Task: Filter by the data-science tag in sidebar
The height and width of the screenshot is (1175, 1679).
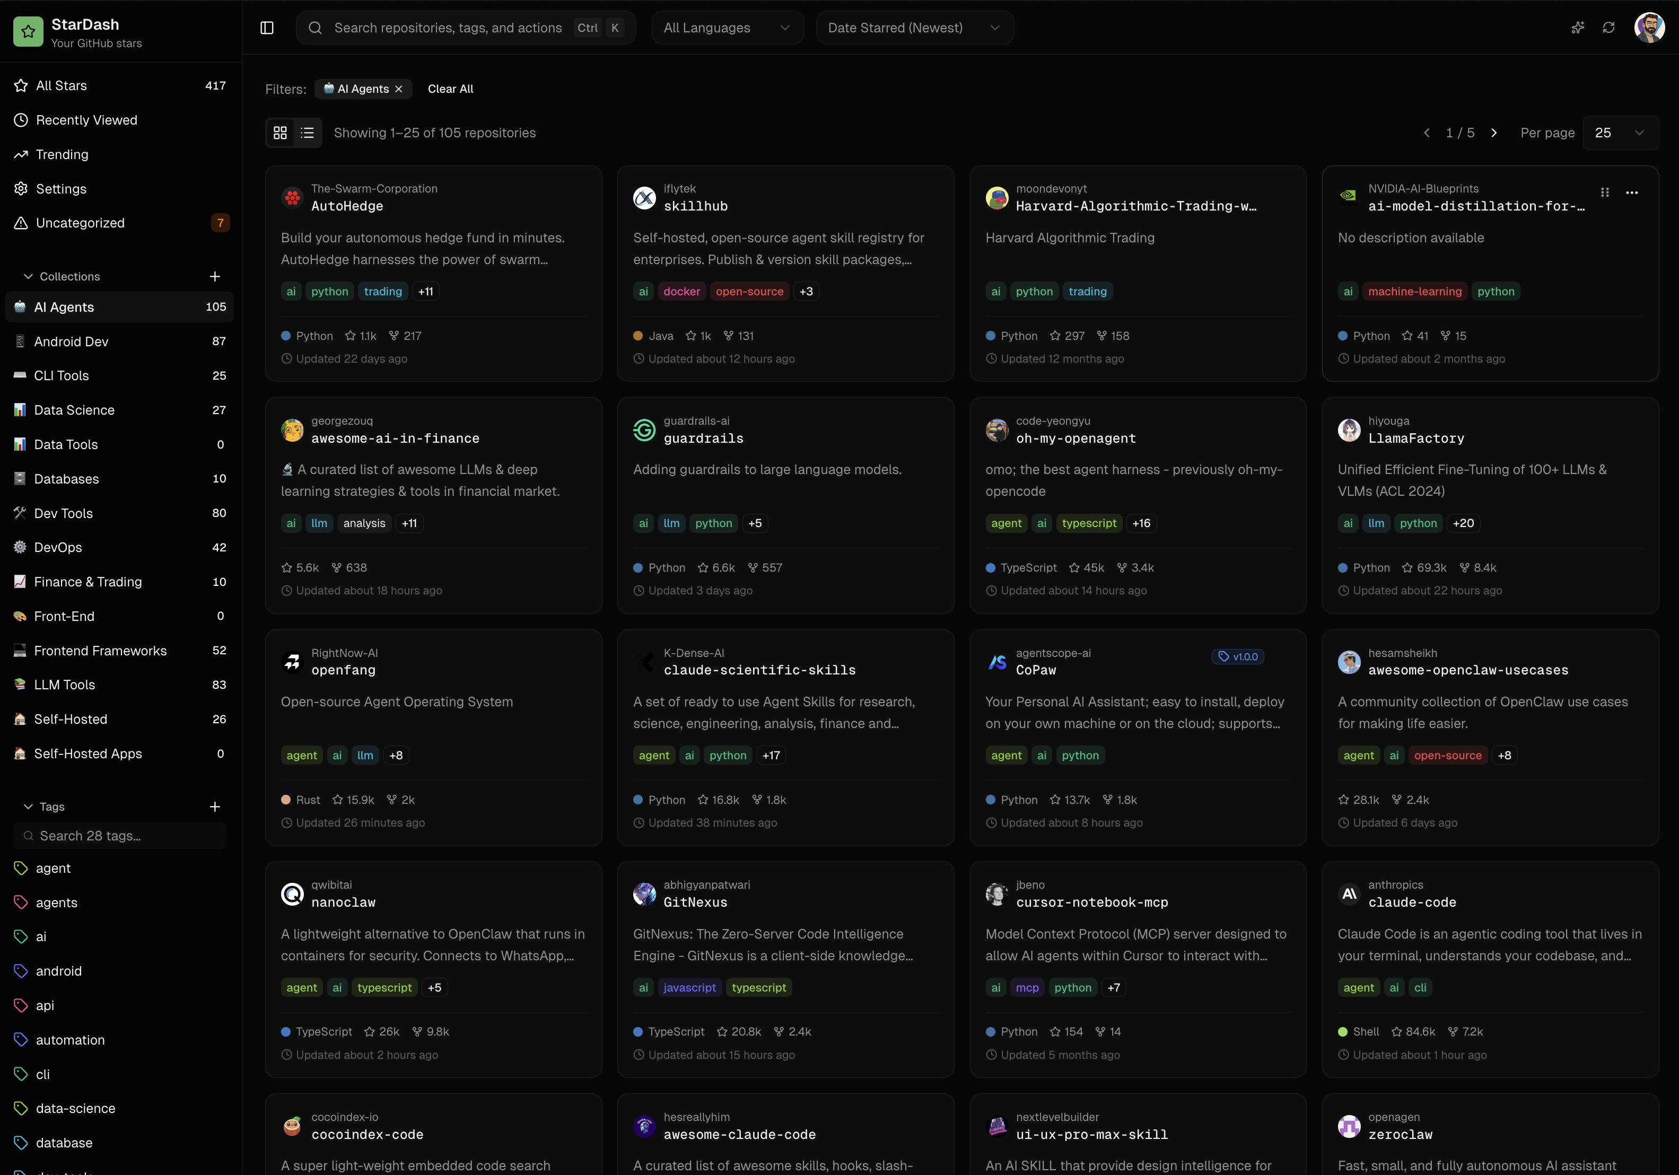Action: [120, 1109]
